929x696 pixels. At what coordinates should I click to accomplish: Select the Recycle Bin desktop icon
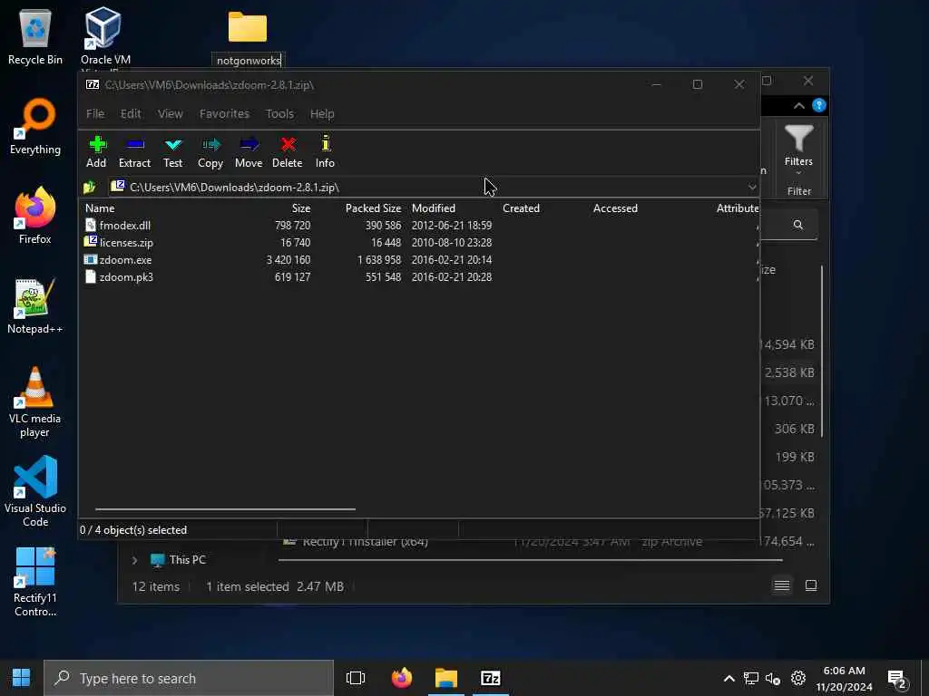(35, 28)
